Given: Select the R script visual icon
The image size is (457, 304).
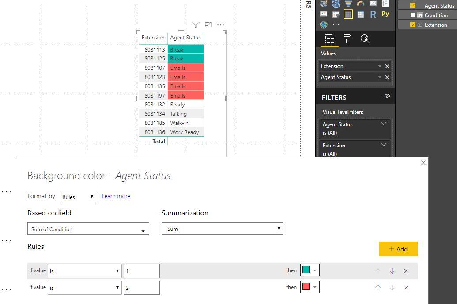Looking at the screenshot, I should point(373,14).
